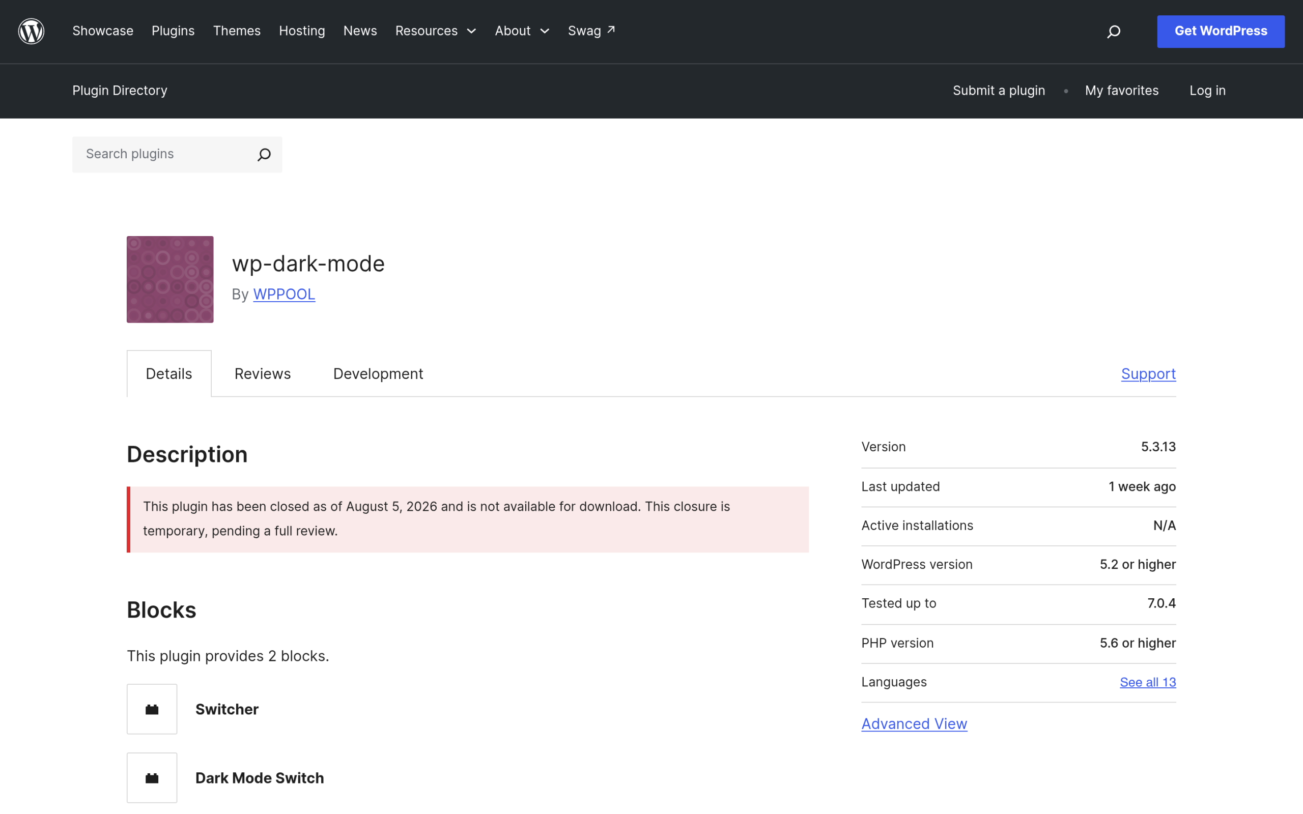
Task: Open the Advanced View link
Action: point(914,723)
